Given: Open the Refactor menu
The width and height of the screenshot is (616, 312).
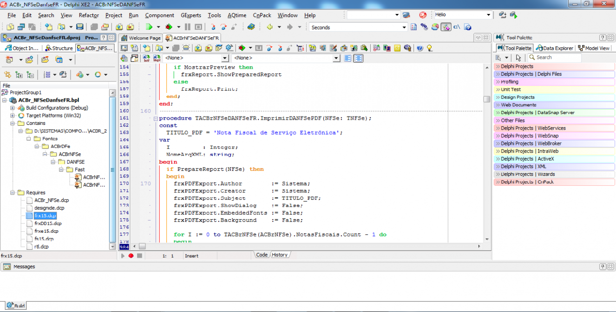Looking at the screenshot, I should pos(89,15).
